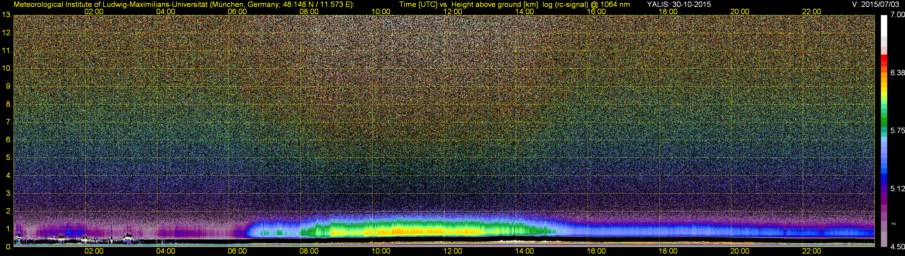Pick 22:00 on the bottom time axis
The height and width of the screenshot is (256, 905).
pos(811,251)
